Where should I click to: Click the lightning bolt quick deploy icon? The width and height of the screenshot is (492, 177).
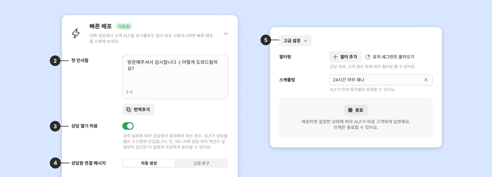point(76,33)
